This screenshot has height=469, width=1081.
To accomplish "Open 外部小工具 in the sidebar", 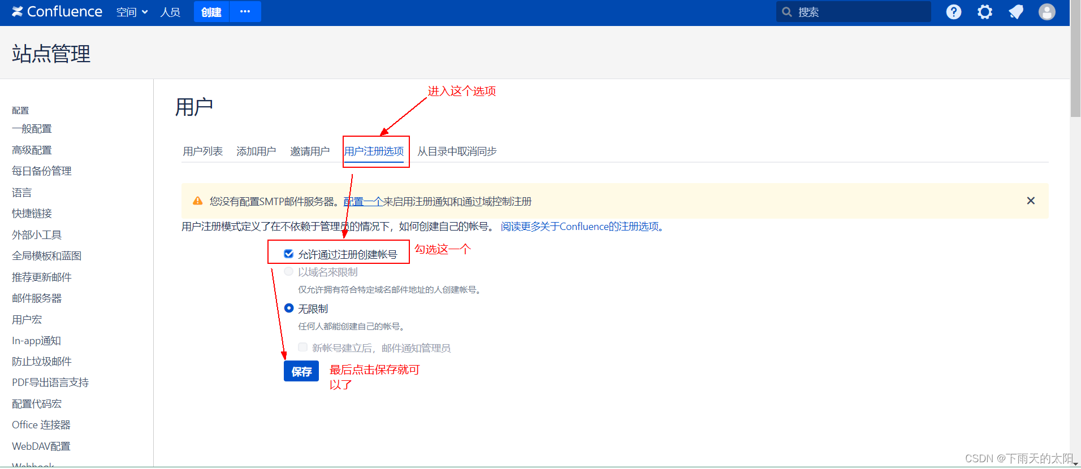I will (x=37, y=234).
